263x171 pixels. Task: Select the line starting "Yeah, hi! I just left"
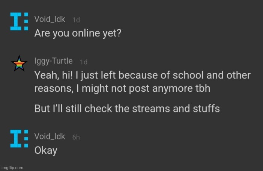click(x=143, y=75)
